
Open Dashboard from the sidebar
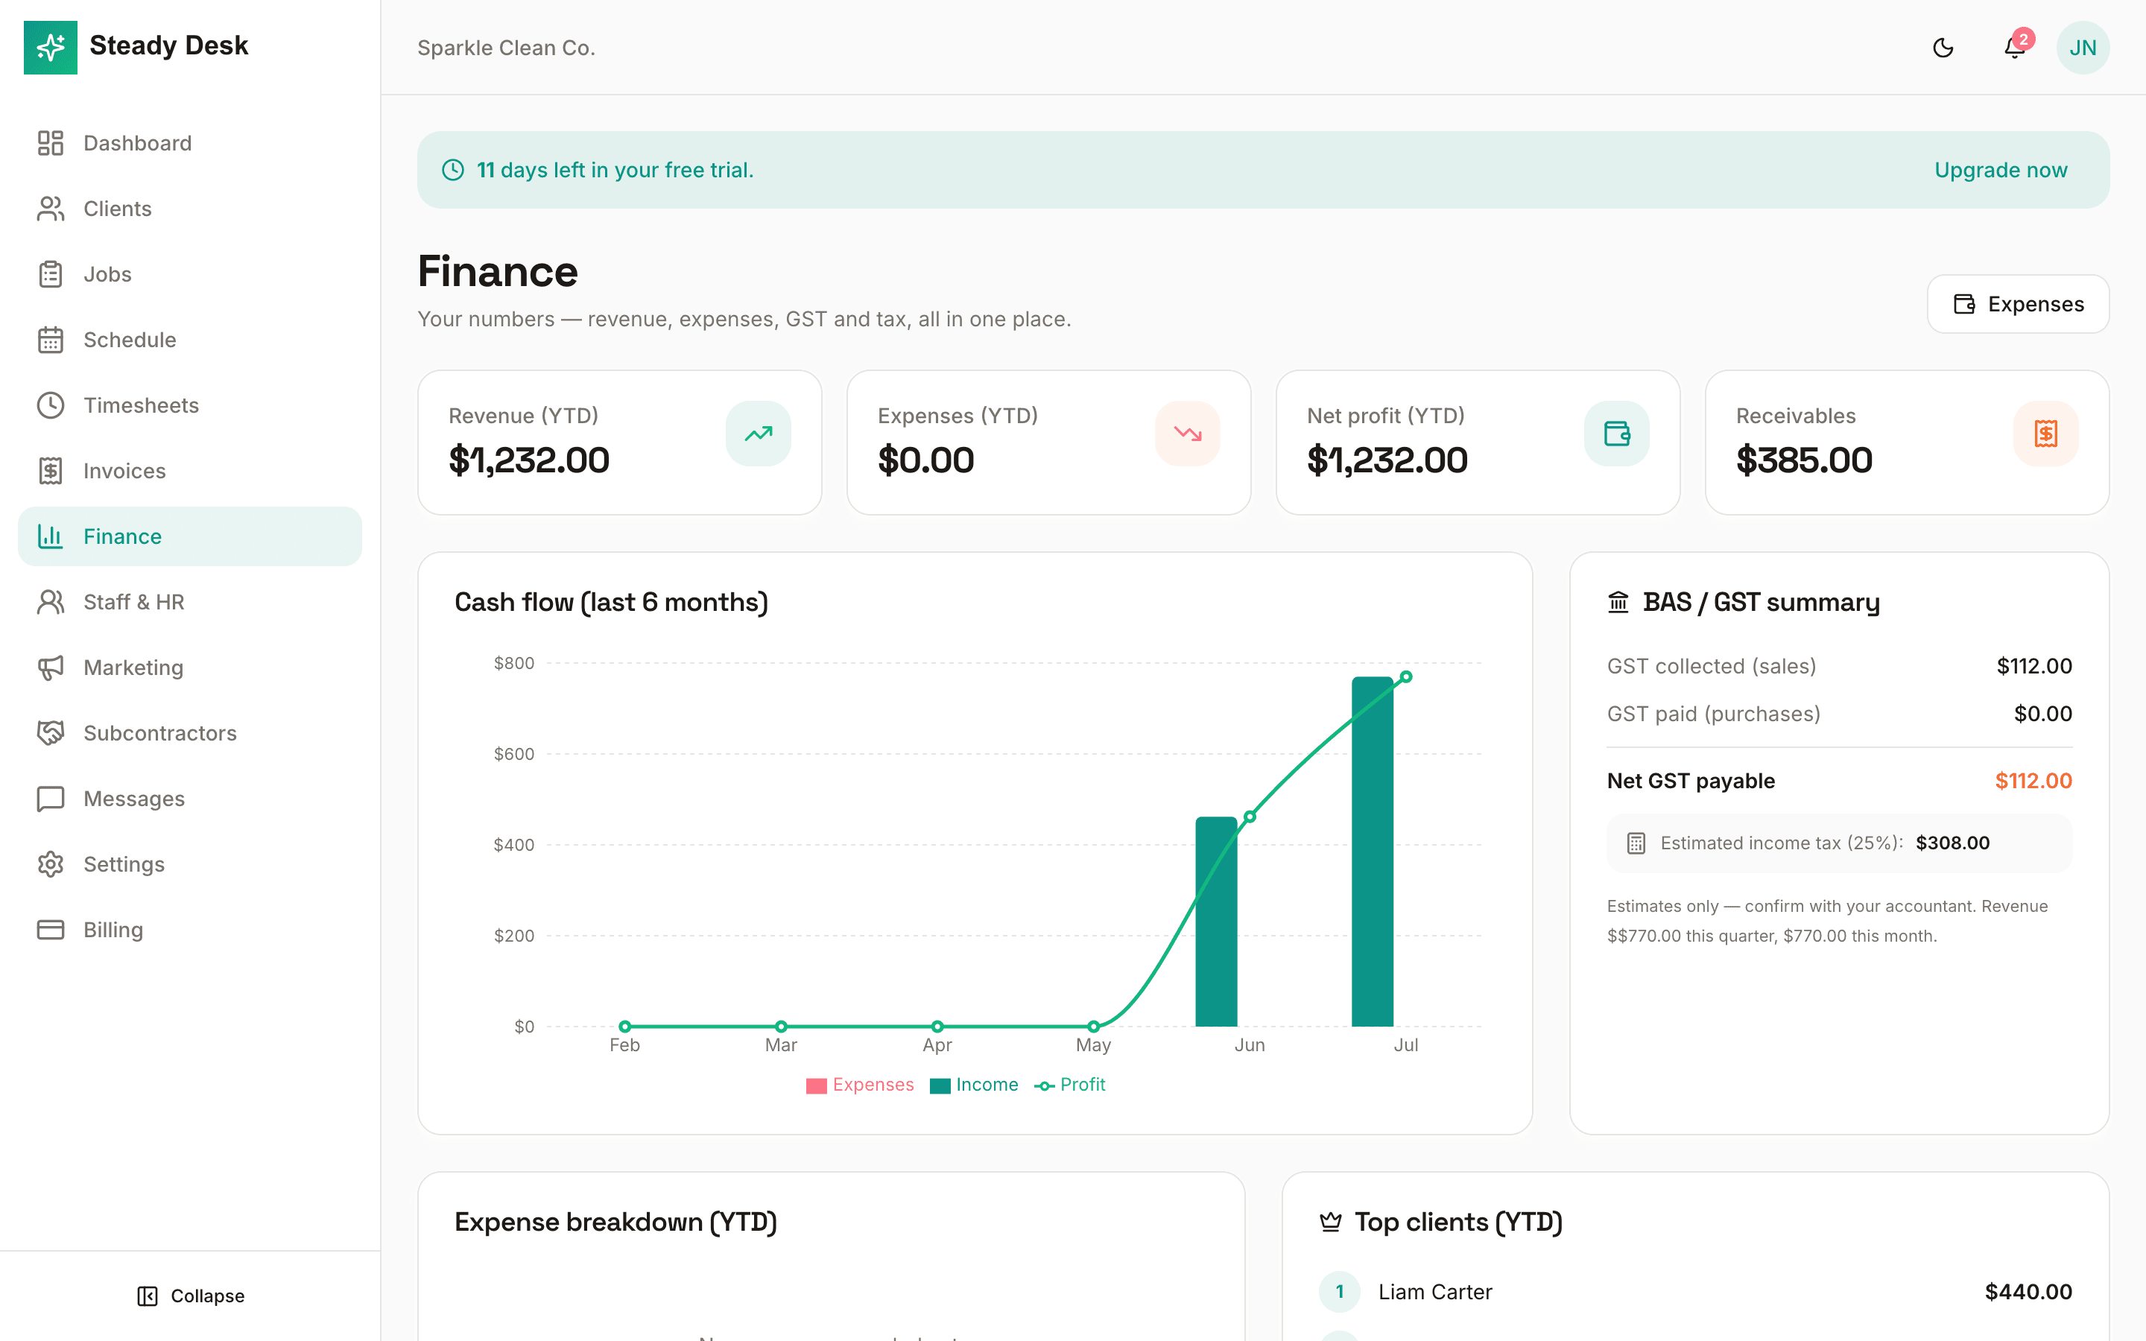190,143
